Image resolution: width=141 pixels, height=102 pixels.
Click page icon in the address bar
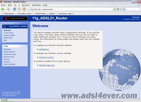click(x=28, y=9)
